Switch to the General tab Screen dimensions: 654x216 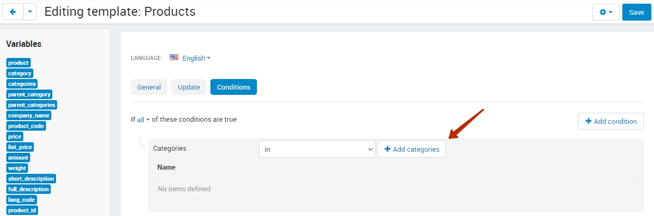pyautogui.click(x=149, y=87)
